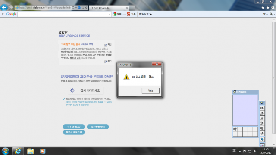
Task: Refresh the page via address bar icon
Action: point(82,8)
